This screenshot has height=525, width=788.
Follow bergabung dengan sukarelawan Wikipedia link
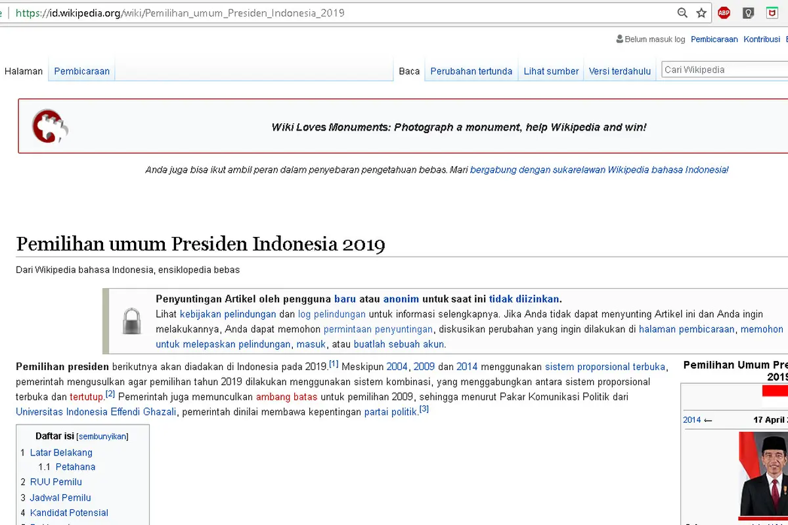600,169
